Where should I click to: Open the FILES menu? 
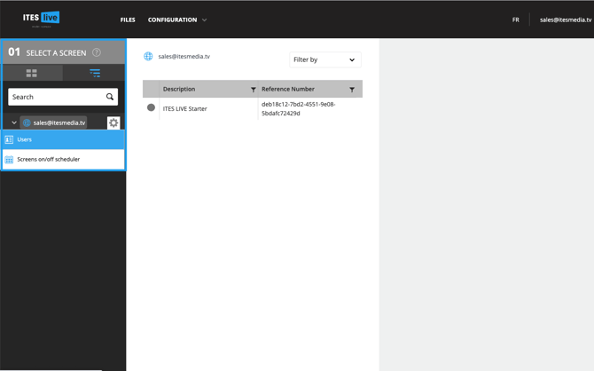[128, 20]
